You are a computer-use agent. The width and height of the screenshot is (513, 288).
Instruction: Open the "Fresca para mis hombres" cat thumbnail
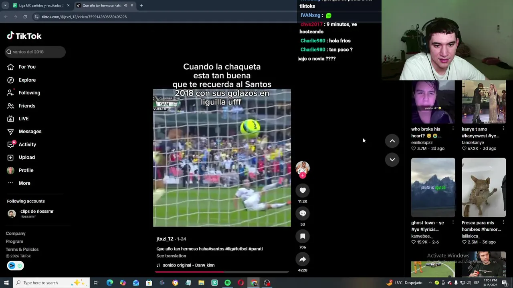tap(484, 188)
